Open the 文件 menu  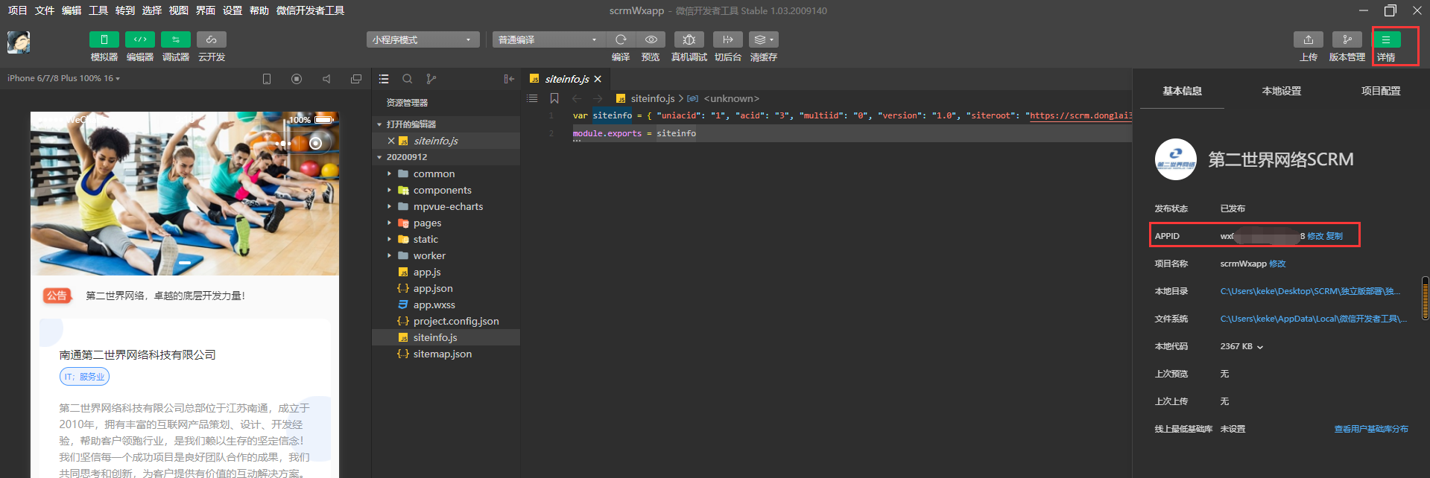45,10
